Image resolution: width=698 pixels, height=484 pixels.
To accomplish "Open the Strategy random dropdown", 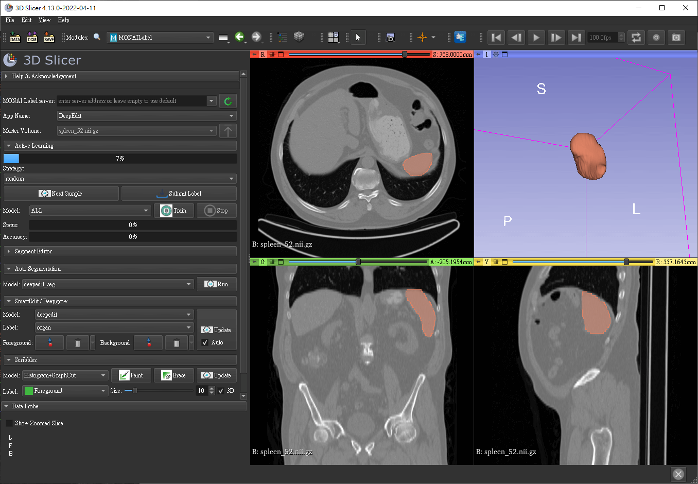I will [x=120, y=179].
